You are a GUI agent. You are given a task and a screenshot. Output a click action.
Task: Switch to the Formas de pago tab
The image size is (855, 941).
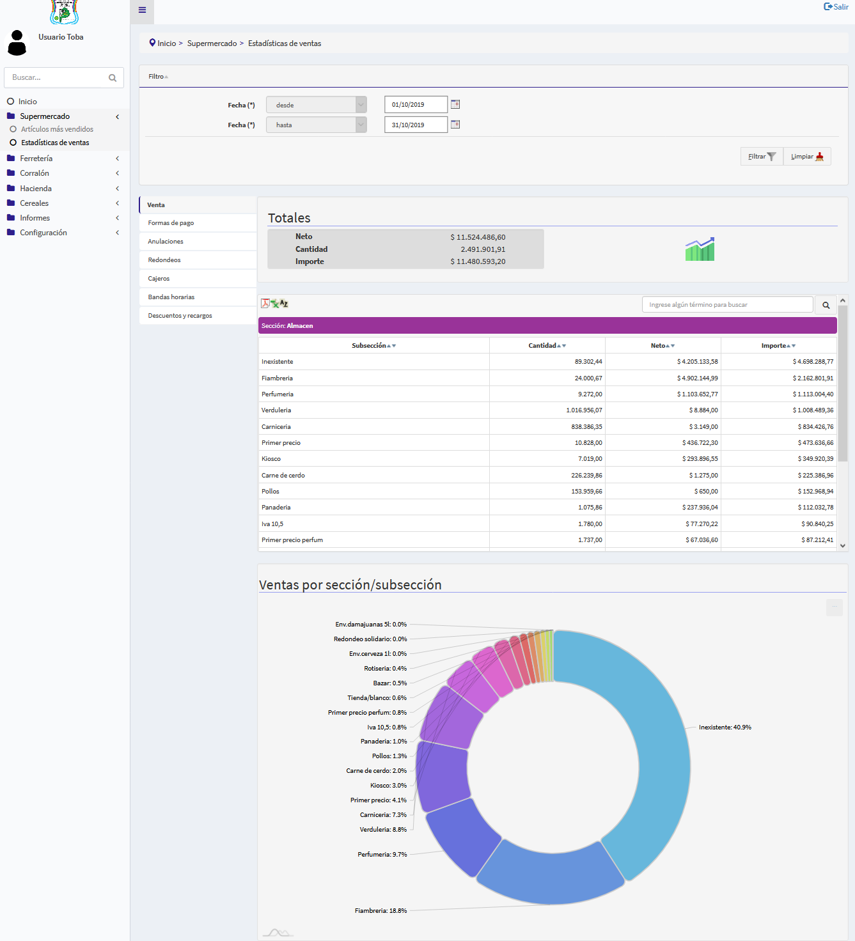tap(171, 223)
